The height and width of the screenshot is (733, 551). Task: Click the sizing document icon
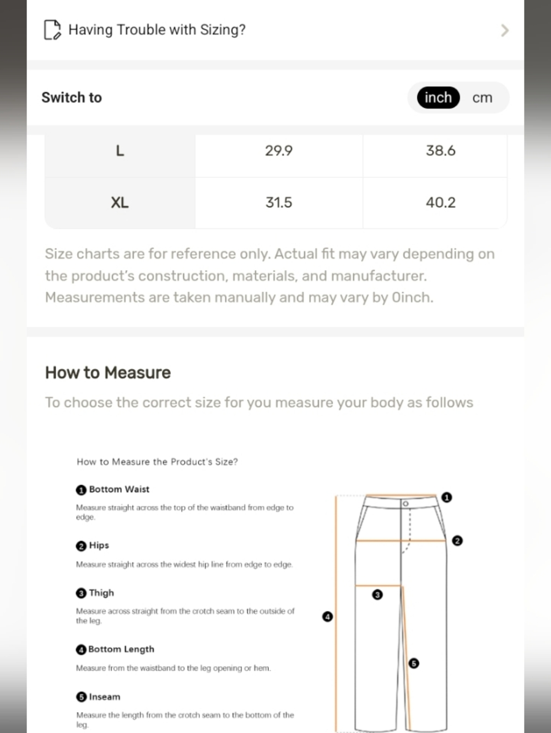point(52,30)
